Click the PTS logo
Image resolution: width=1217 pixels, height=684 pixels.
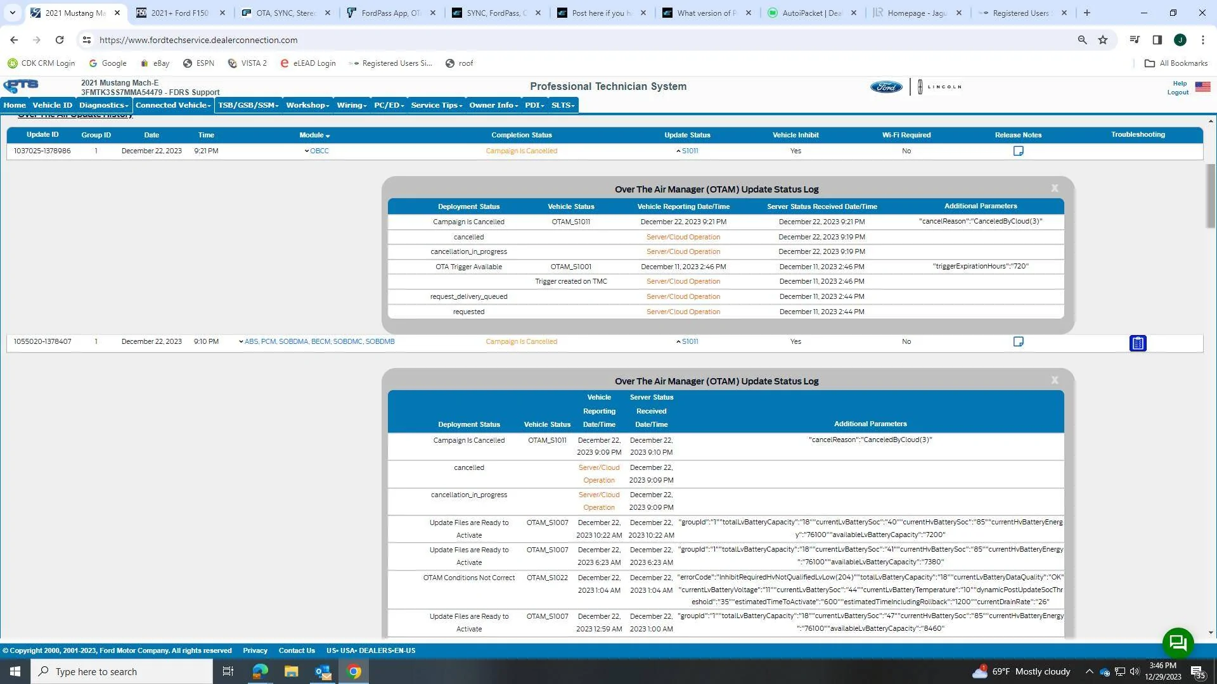click(x=21, y=86)
